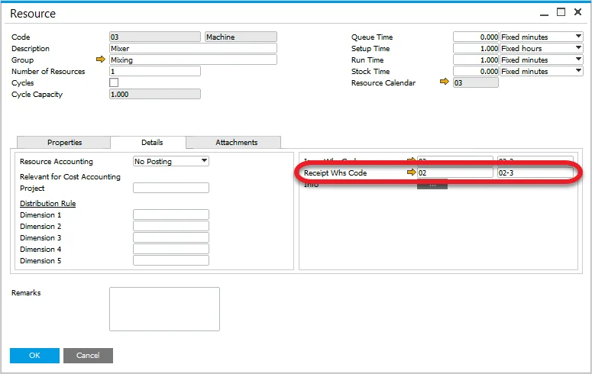Click the Cycle Capacity field
The height and width of the screenshot is (374, 592).
(x=155, y=94)
